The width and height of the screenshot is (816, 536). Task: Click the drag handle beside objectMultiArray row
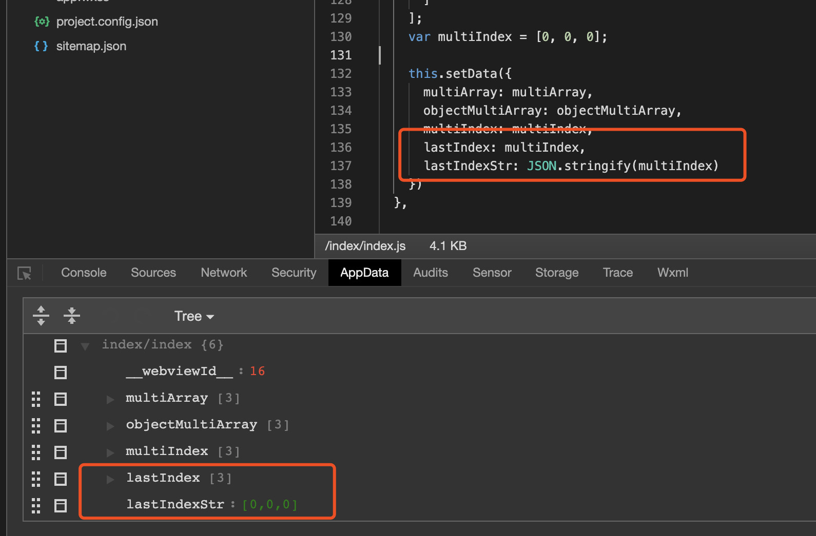coord(36,425)
